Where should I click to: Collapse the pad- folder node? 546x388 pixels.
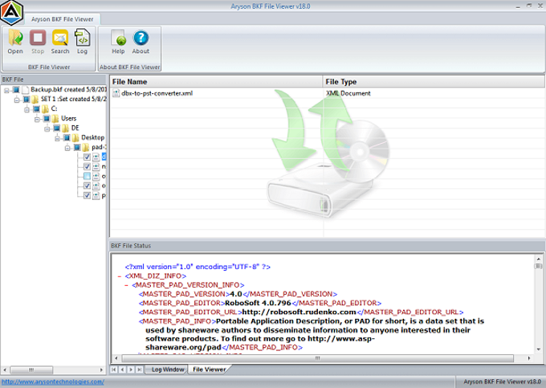pos(67,148)
